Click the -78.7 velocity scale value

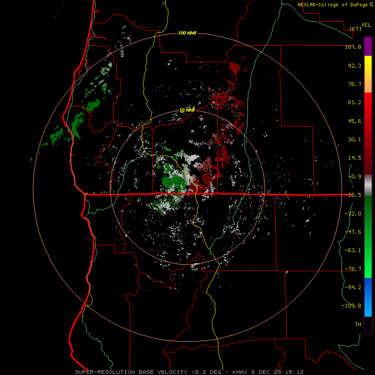point(353,269)
